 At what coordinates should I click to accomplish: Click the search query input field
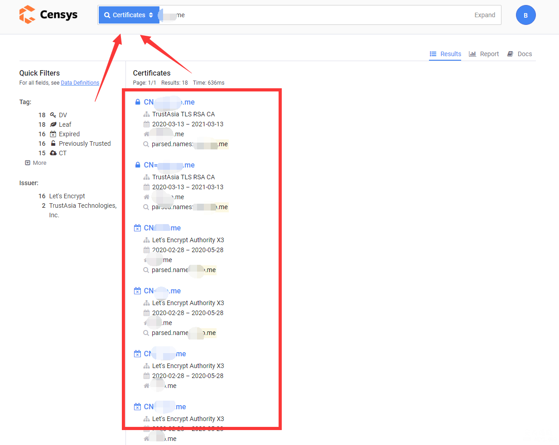(317, 15)
